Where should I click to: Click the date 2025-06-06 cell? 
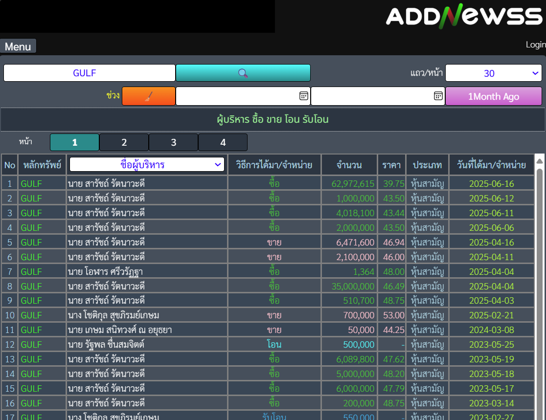[491, 227]
